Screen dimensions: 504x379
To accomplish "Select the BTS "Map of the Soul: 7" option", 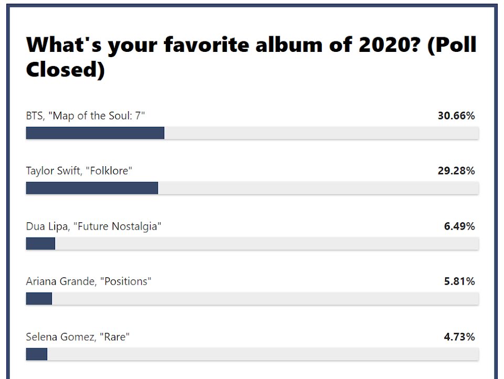I will tap(86, 115).
